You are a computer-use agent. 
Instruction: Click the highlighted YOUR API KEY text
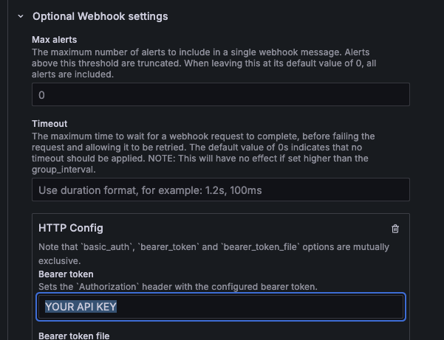click(81, 307)
